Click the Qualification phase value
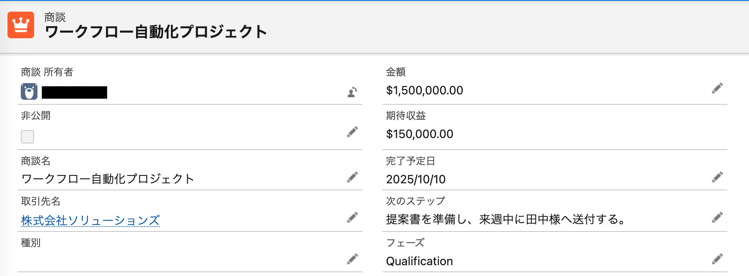This screenshot has width=749, height=276. click(419, 261)
